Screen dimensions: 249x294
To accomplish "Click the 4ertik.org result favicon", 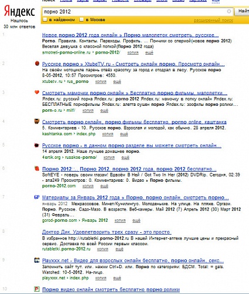I will [x=37, y=145].
